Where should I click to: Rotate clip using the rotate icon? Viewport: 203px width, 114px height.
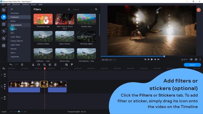click(x=39, y=65)
